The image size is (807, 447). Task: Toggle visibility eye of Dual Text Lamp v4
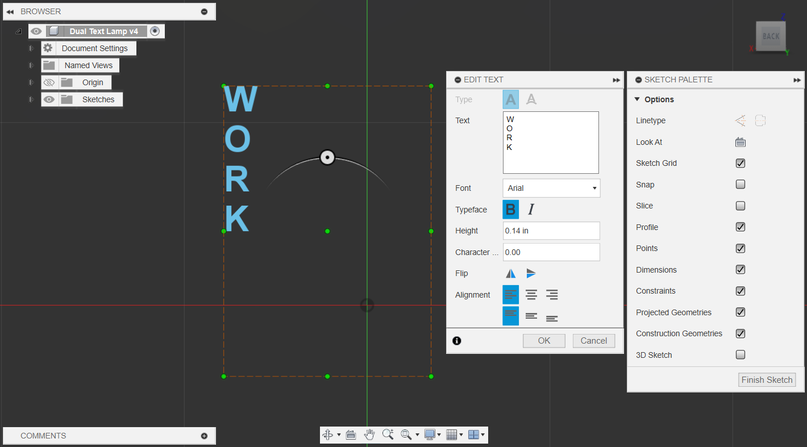pos(36,31)
